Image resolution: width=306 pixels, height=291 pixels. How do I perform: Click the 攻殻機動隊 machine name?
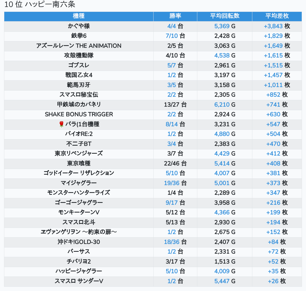tap(79, 56)
